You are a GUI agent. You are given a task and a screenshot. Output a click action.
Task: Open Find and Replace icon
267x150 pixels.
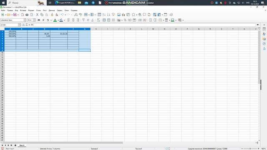[76, 15]
